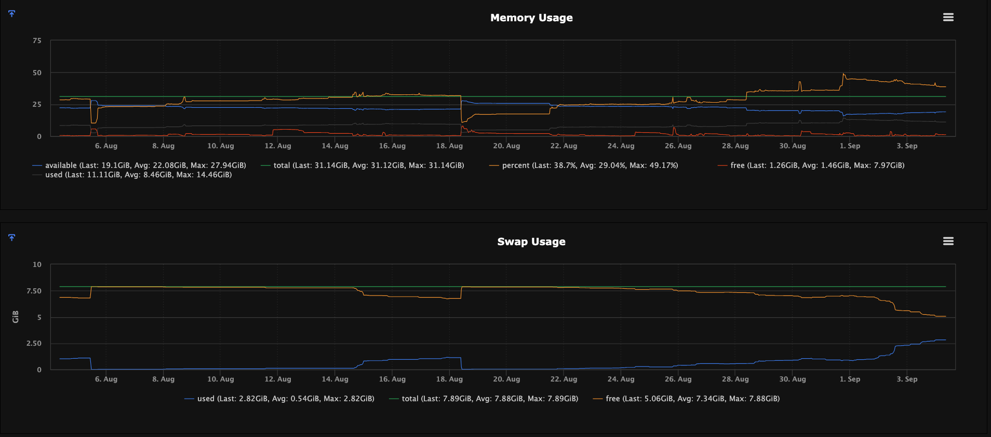The height and width of the screenshot is (437, 991).
Task: Click the arrow icon beside Swap Usage panel
Action: (x=12, y=237)
